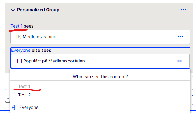Click the publish upload icon at bottom left
Viewport: 196px width, 113px height.
8,100
